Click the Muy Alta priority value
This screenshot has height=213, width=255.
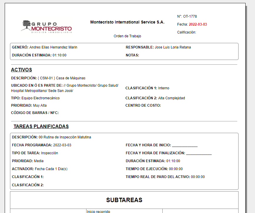pos(40,105)
